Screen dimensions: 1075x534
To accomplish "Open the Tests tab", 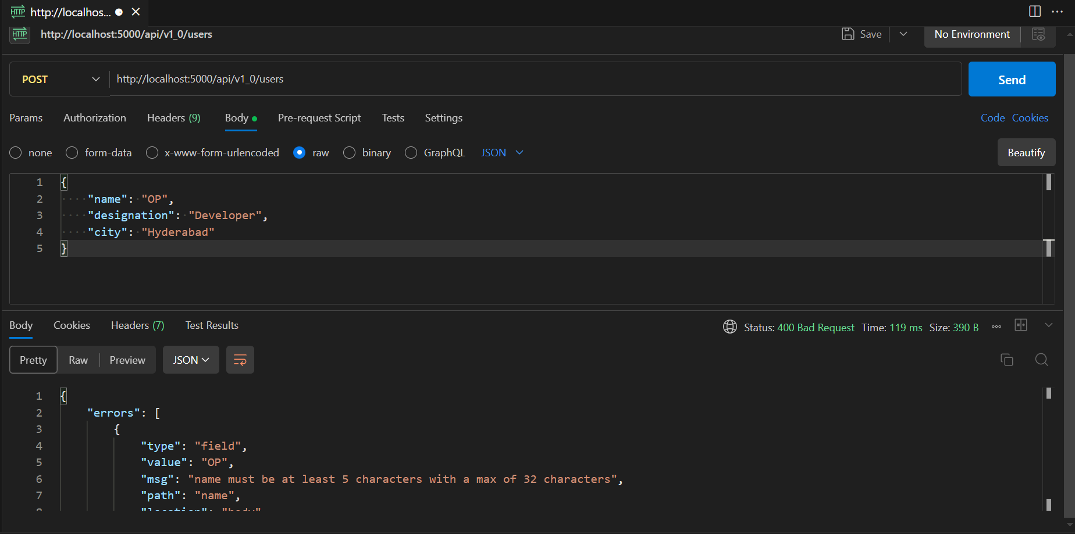I will (393, 118).
